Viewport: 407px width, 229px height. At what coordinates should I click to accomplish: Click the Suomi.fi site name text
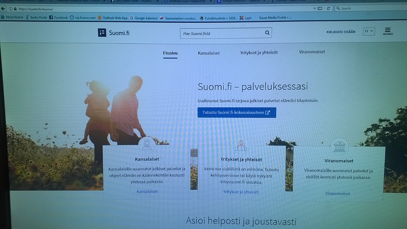(119, 33)
